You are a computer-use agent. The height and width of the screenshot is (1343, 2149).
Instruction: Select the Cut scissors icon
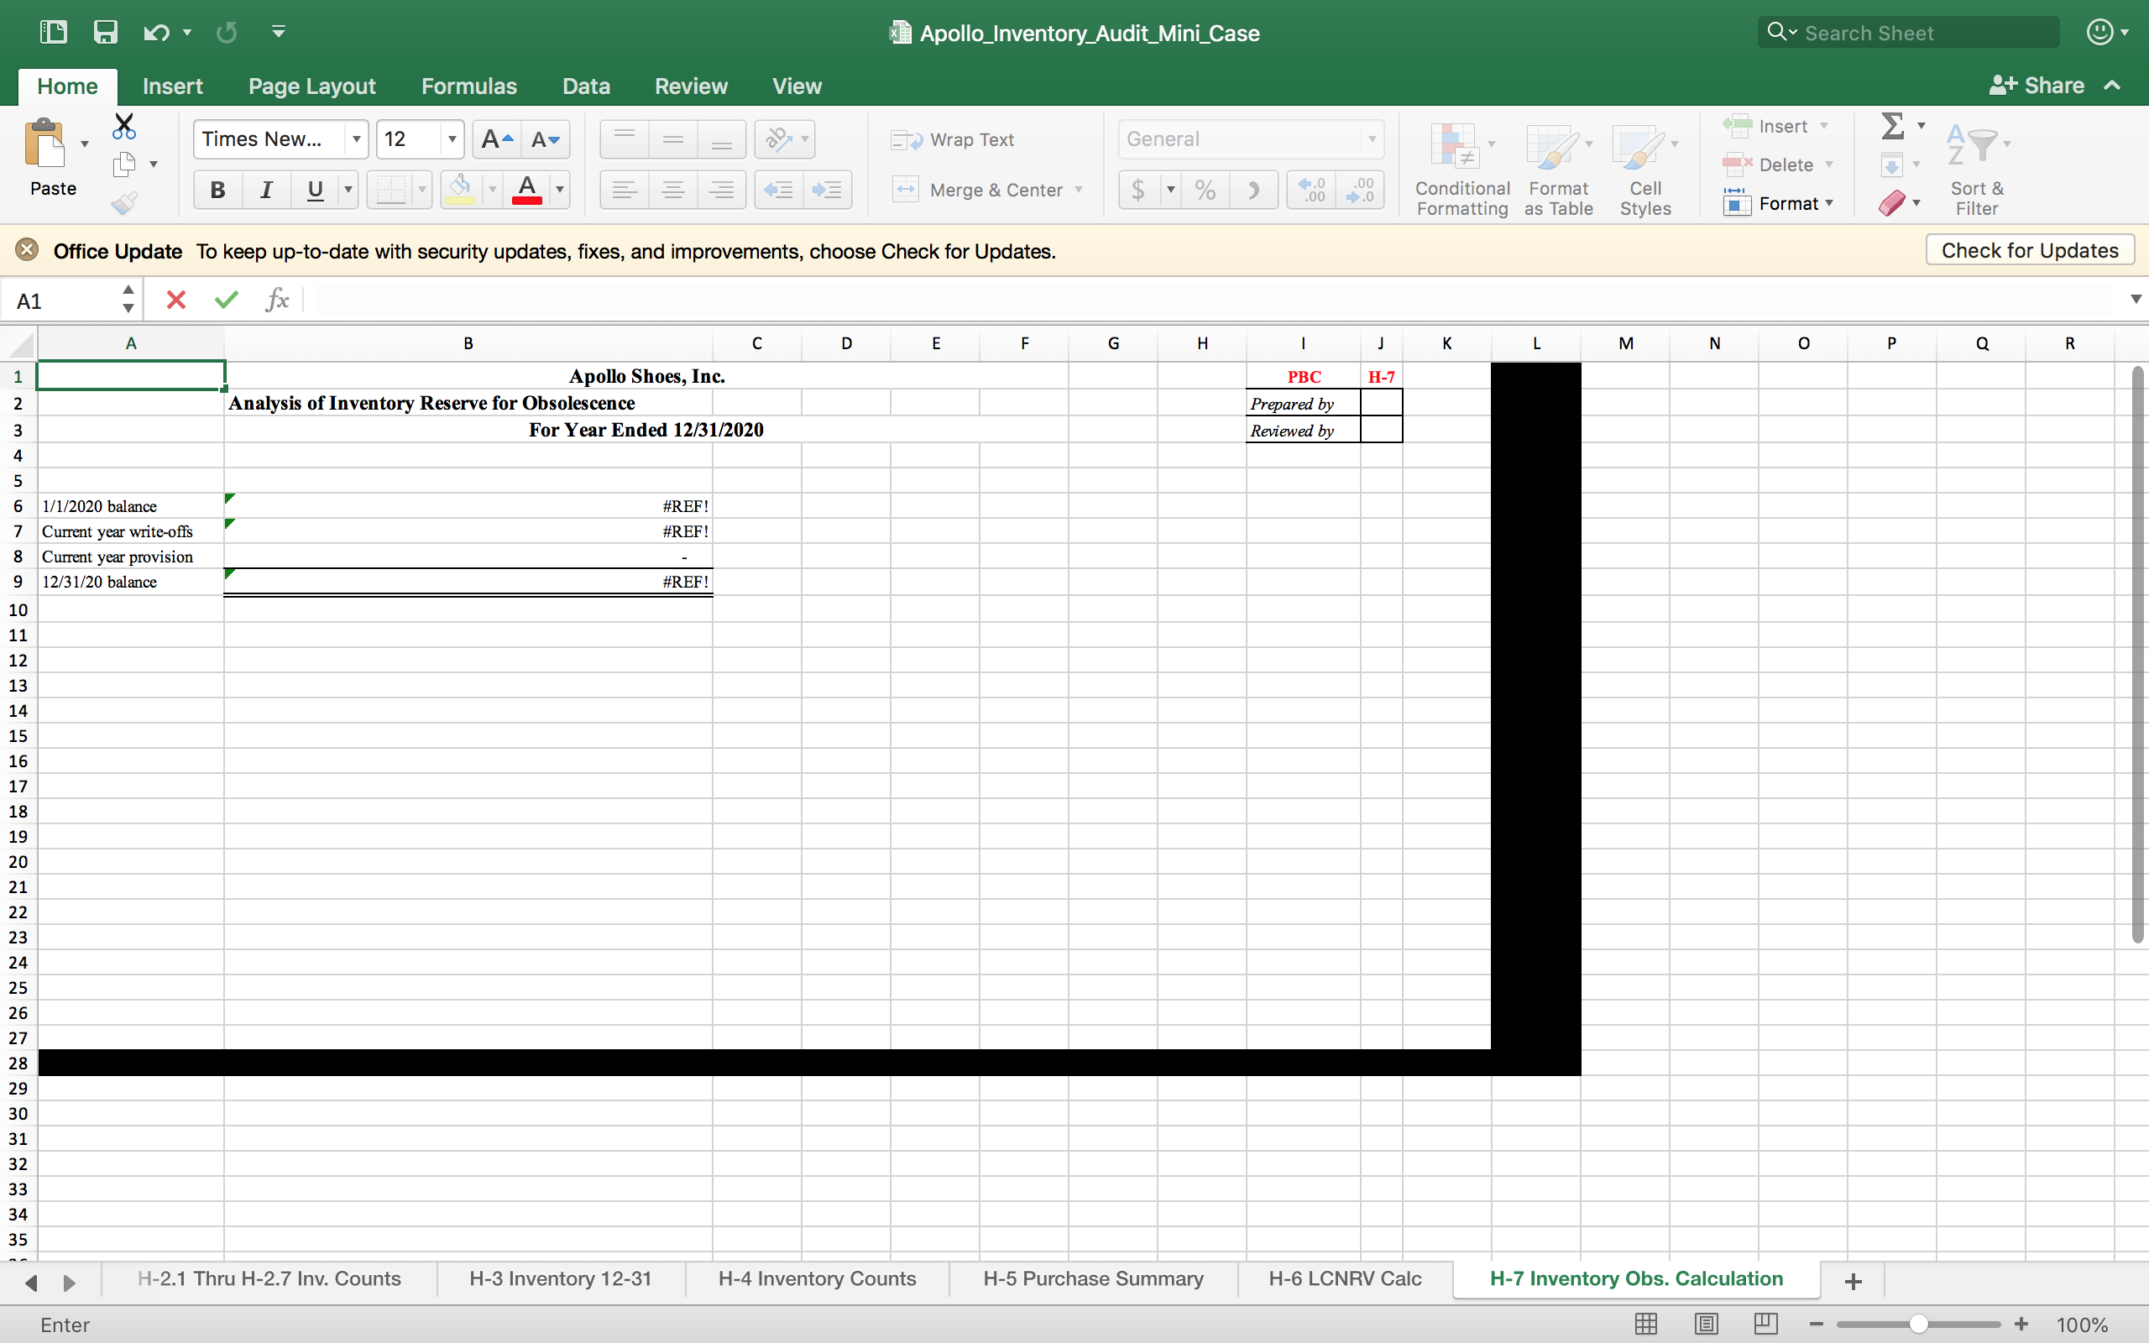click(124, 126)
